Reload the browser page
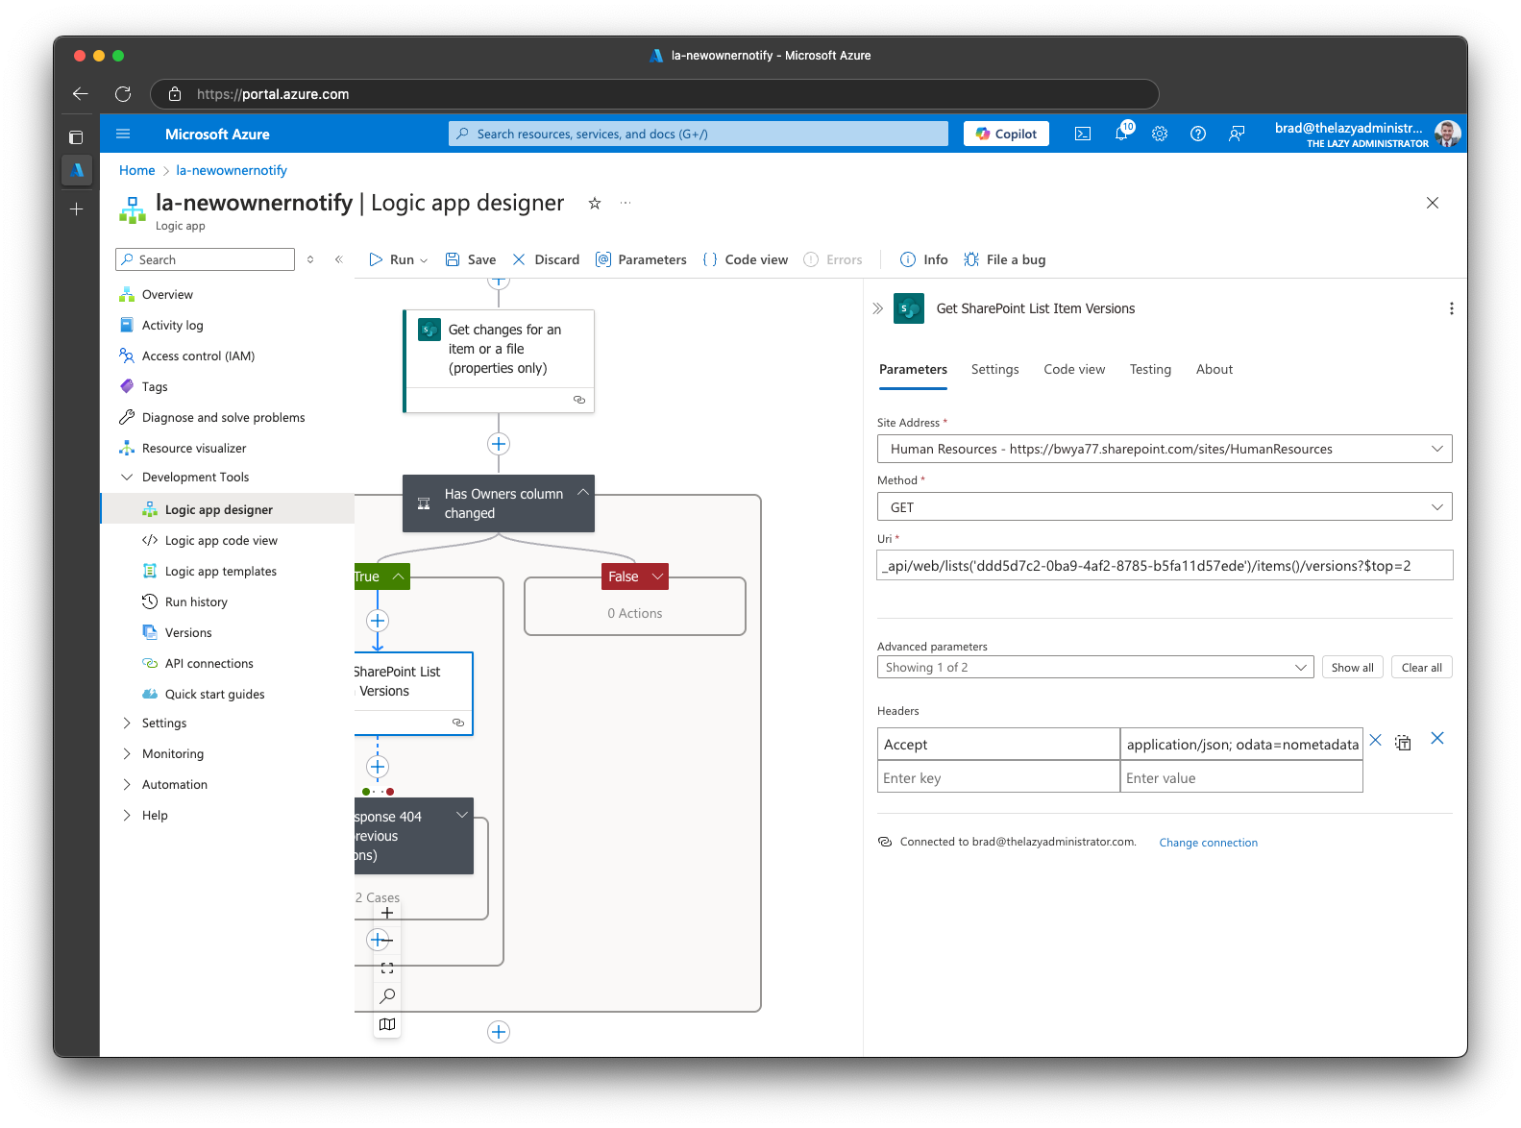 pos(123,94)
